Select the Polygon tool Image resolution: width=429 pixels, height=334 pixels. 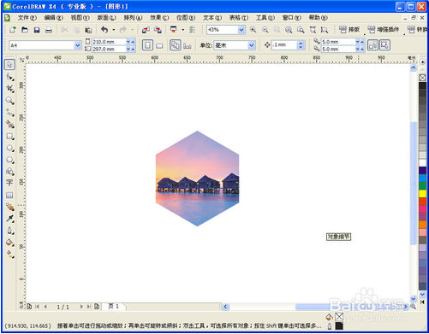pos(10,160)
